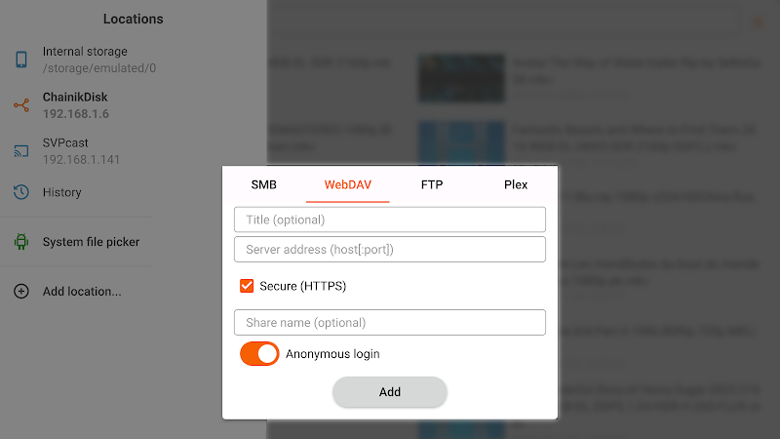Click the ChainikDisk network share icon
The width and height of the screenshot is (780, 439).
coord(20,105)
